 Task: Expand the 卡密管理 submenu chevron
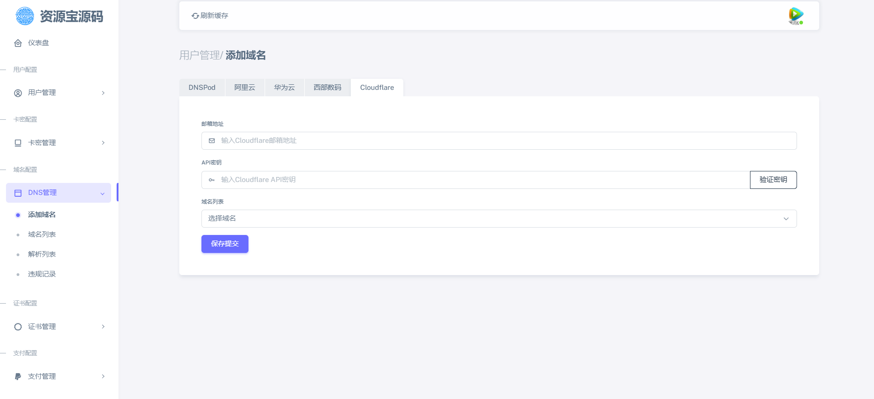coord(103,143)
